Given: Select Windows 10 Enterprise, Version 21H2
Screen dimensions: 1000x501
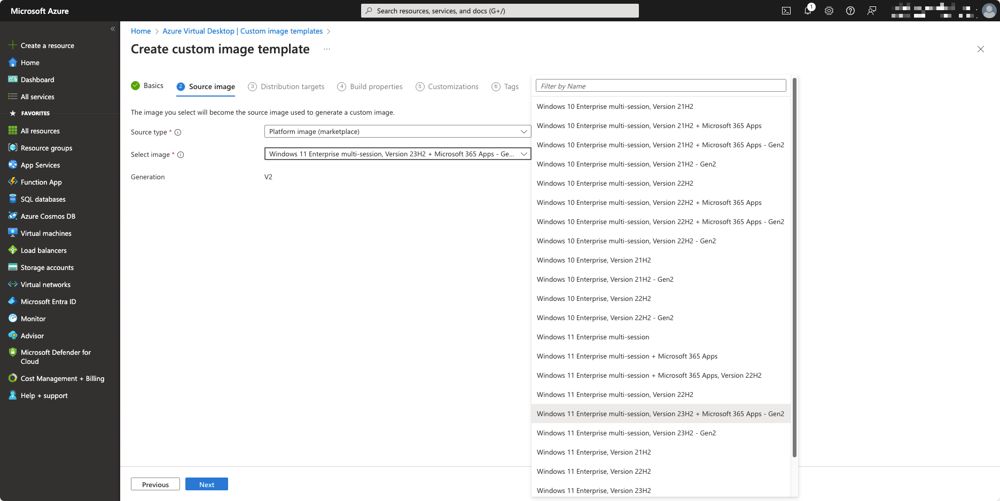Looking at the screenshot, I should (x=661, y=260).
